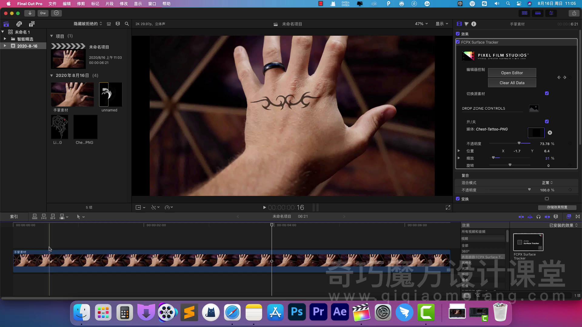Viewport: 582px width, 327px height.
Task: Click the Pixel Film Studios logo icon
Action: (x=468, y=56)
